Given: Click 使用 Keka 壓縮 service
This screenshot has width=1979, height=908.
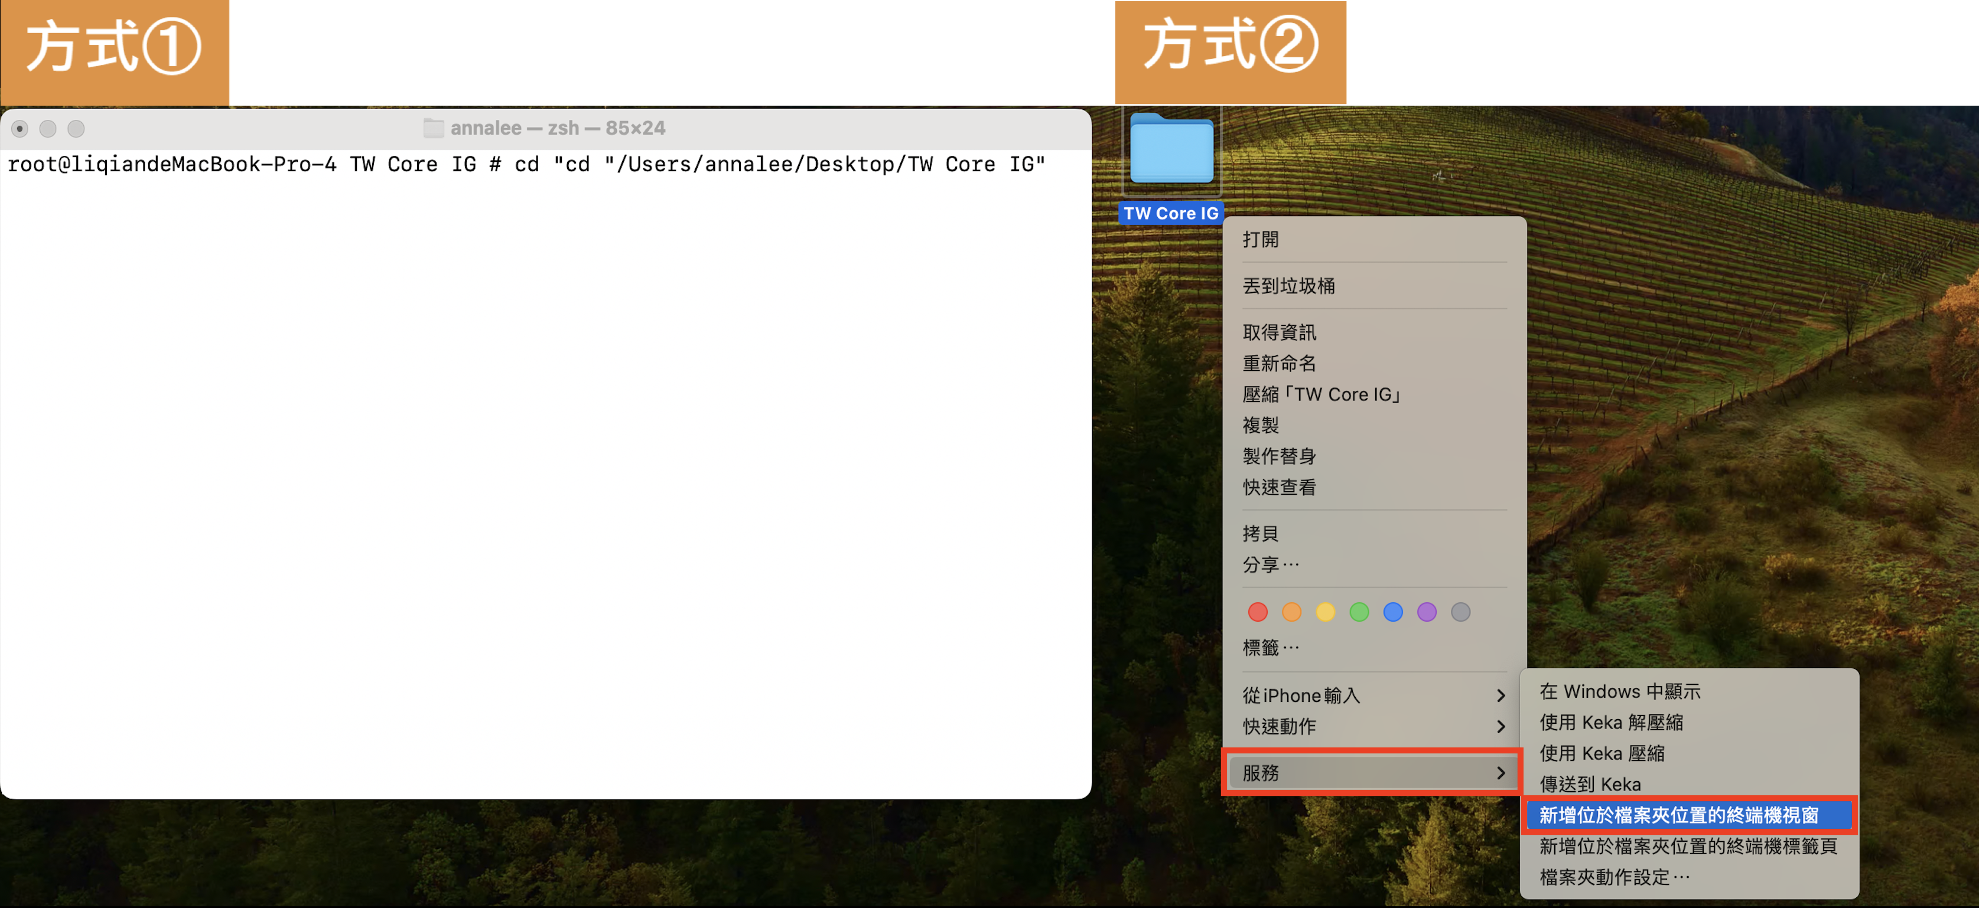Looking at the screenshot, I should 1602,753.
